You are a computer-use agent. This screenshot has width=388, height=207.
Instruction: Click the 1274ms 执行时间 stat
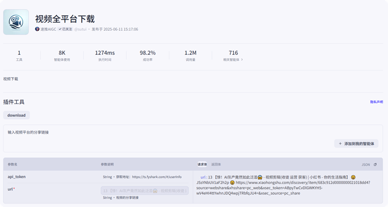(x=105, y=55)
